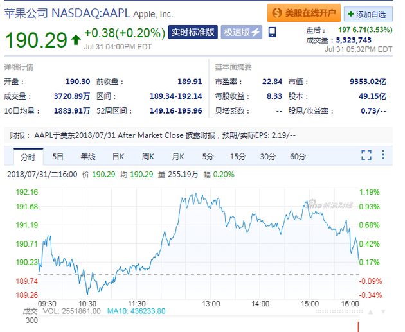Click the green plus icon on 添加自选
This screenshot has width=405, height=332.
(x=350, y=13)
